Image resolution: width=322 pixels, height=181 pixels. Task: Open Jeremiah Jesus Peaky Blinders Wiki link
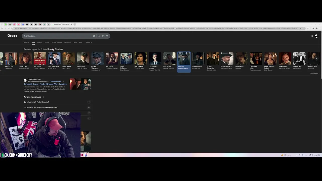[45, 84]
